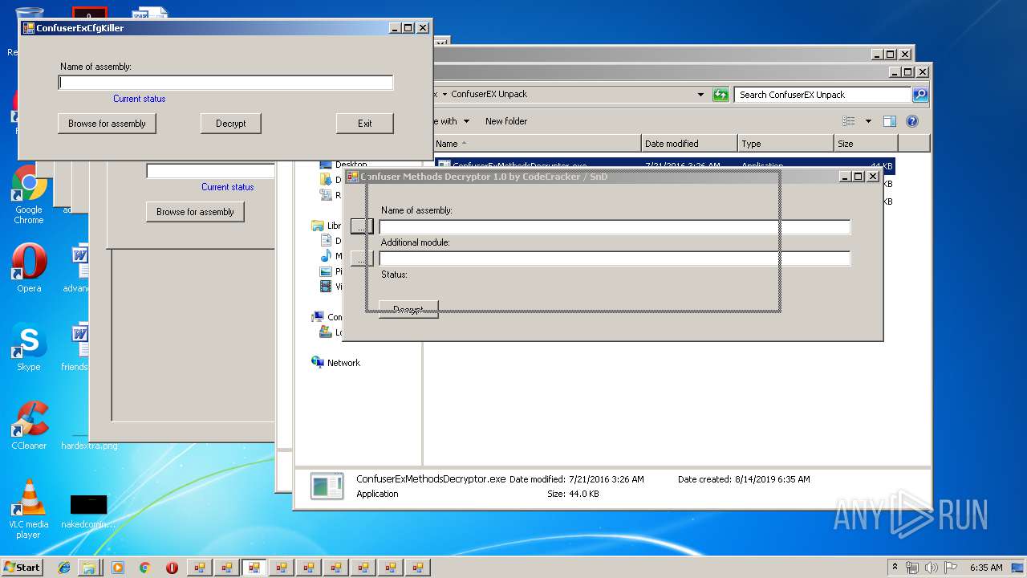Focus the Name of assembly field in ConfuserExCfgKiller
This screenshot has width=1027, height=578.
[x=225, y=83]
